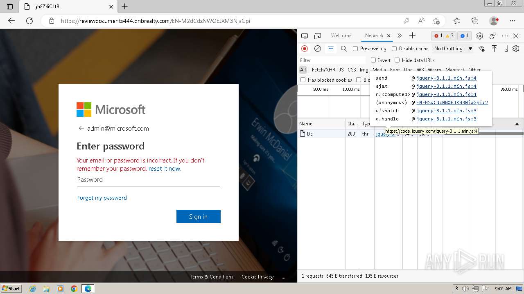This screenshot has width=524, height=294.
Task: Sort by Name column header
Action: point(322,124)
